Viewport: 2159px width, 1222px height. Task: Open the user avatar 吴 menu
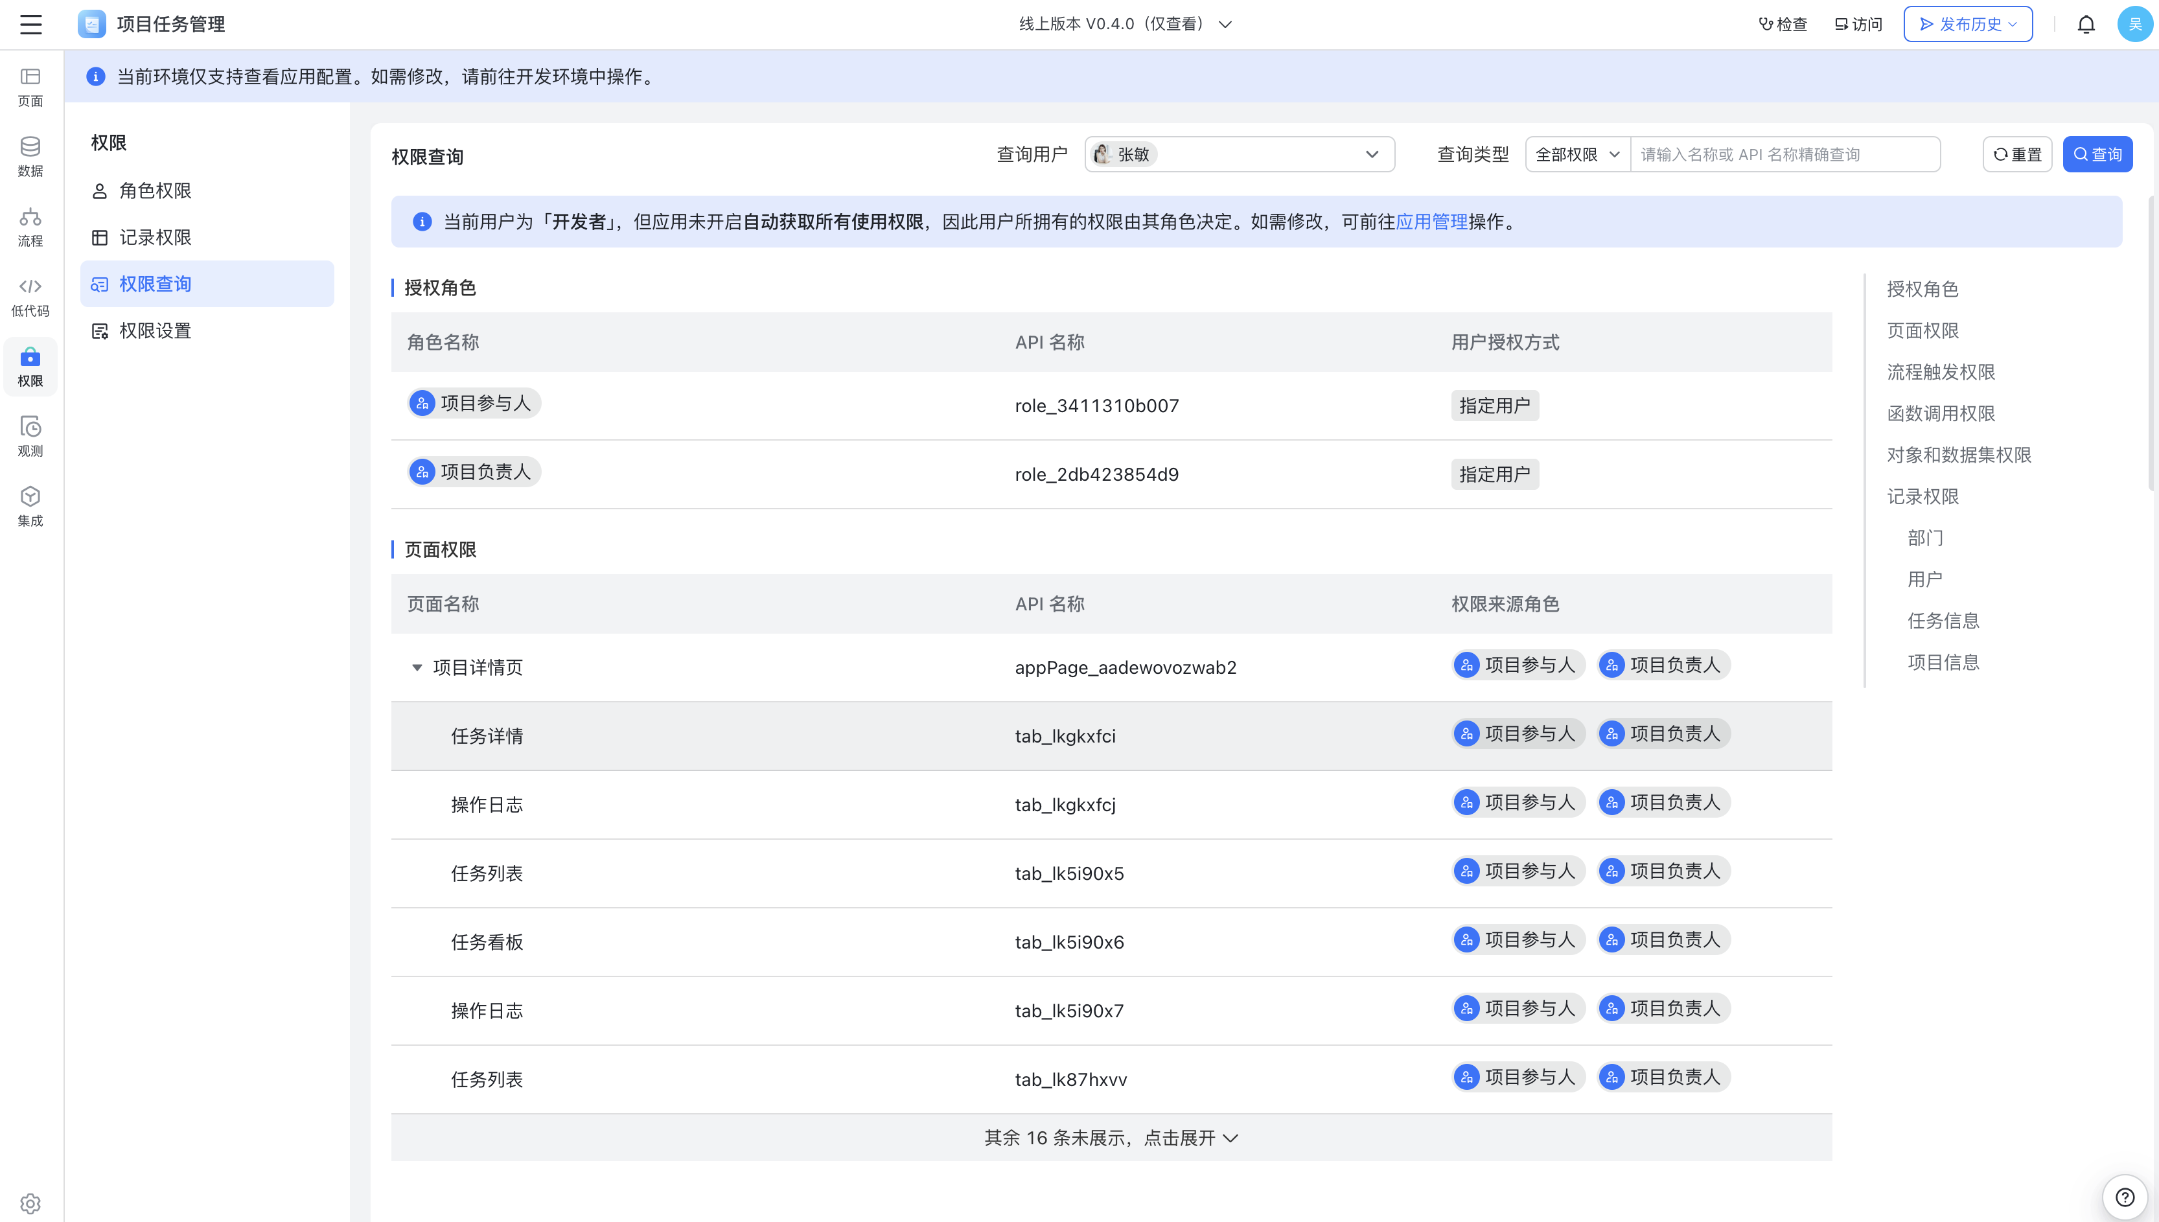pos(2134,25)
